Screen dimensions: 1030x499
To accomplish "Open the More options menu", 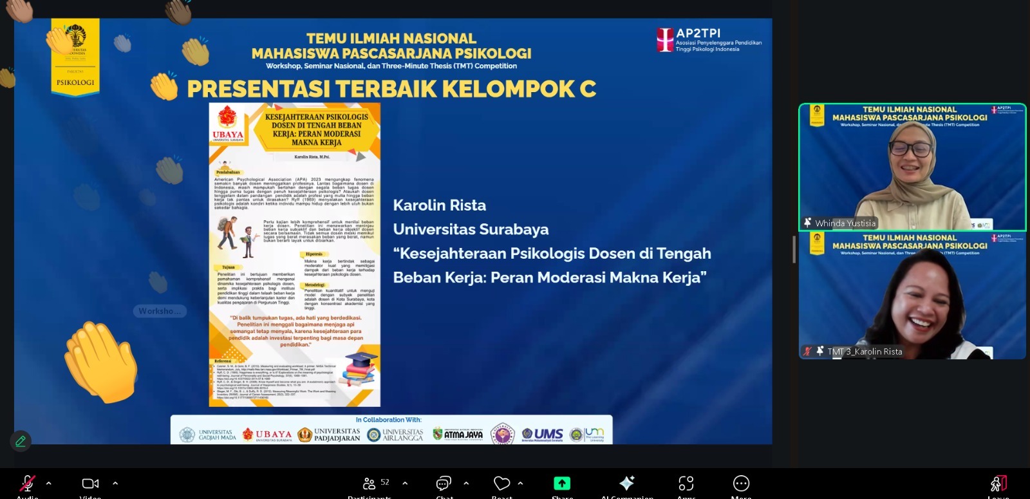I will pyautogui.click(x=741, y=484).
